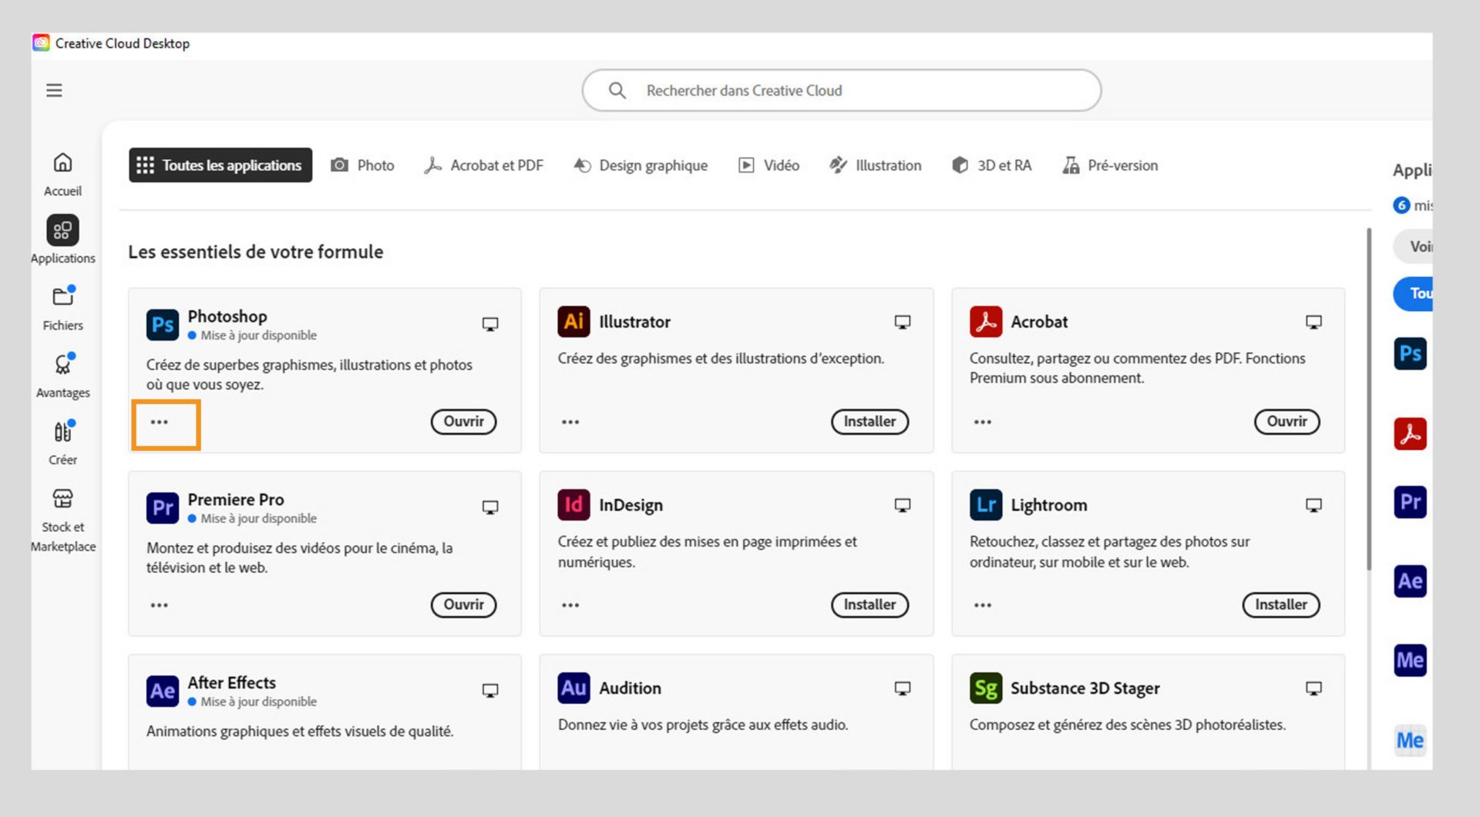
Task: Click the Creative Cloud search field
Action: coord(841,91)
